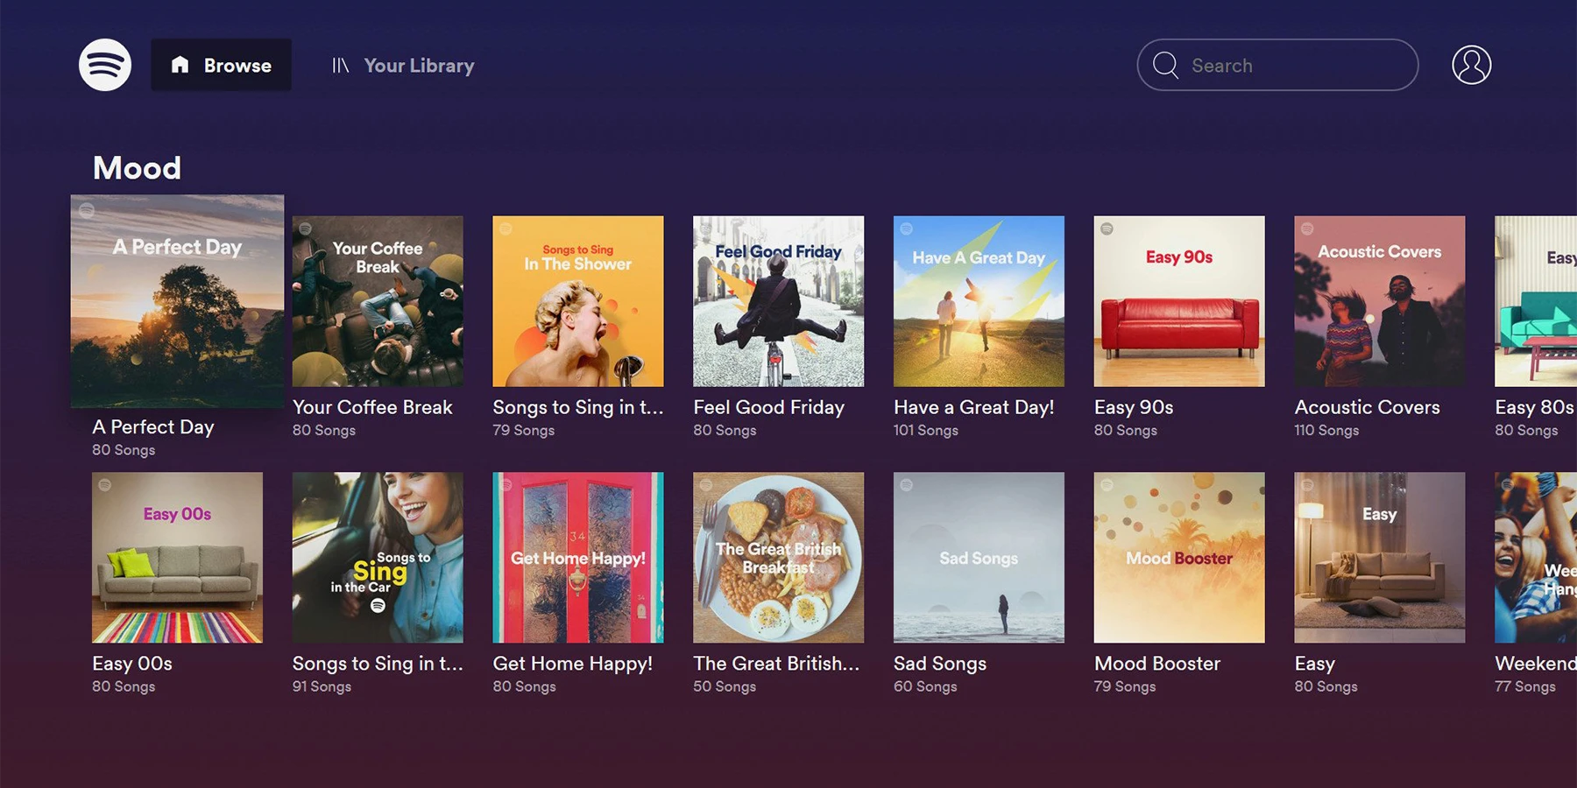Click the 'Acoustic Covers' title link
The image size is (1577, 788).
[x=1367, y=407]
